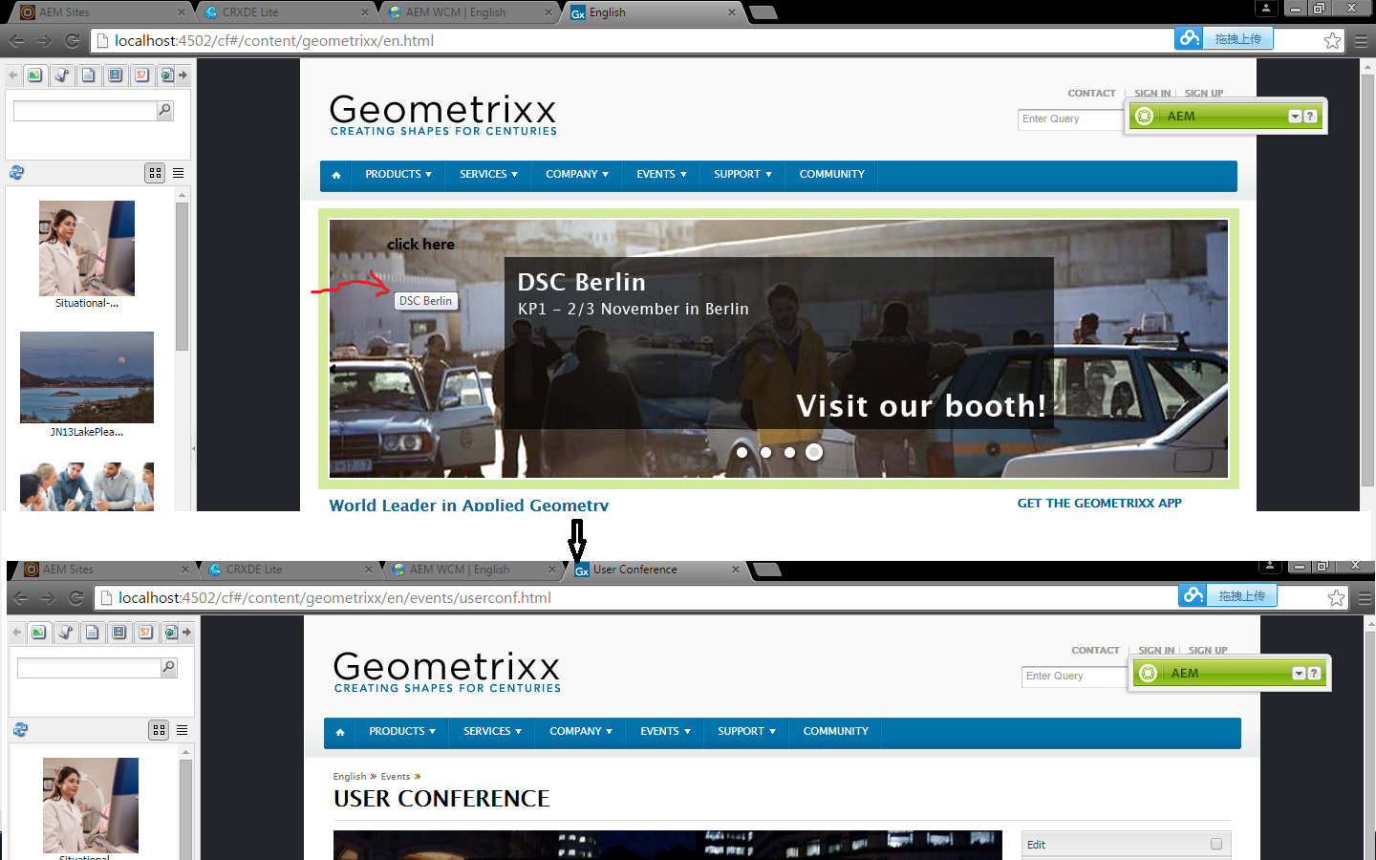Image resolution: width=1376 pixels, height=860 pixels.
Task: Click DSC Berlin button on carousel banner
Action: 425,301
